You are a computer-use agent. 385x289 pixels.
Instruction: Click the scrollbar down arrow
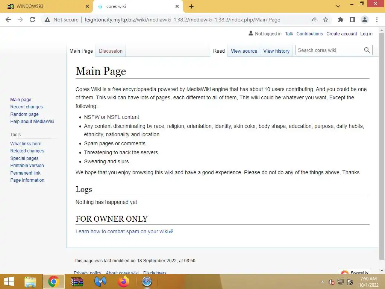[x=382, y=271]
